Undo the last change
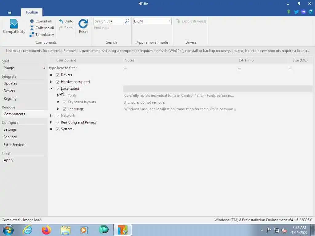The image size is (315, 236). (66, 21)
